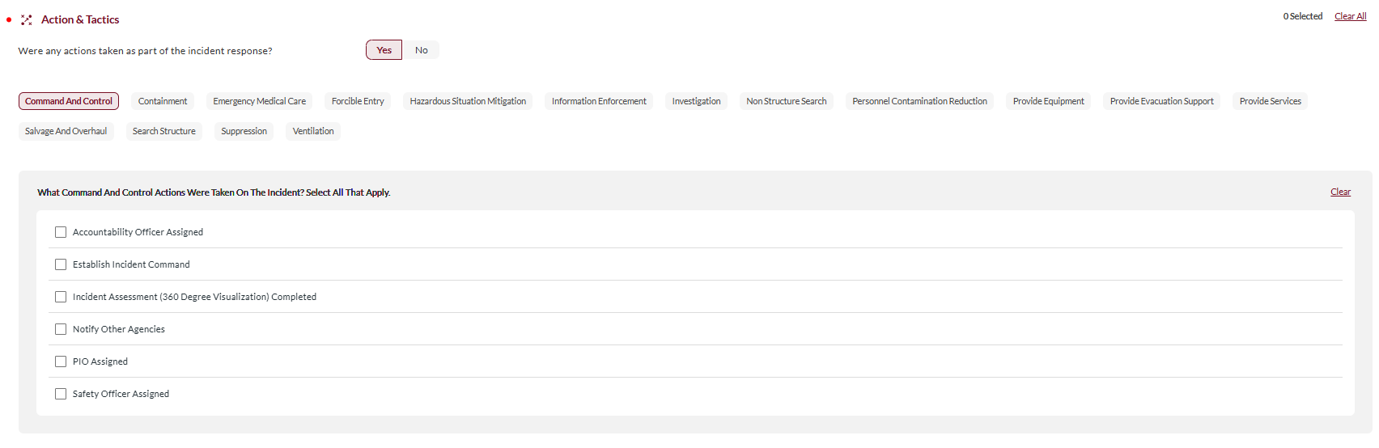Enable Incident Assessment 360 Degree Completed
1379x448 pixels.
coord(61,297)
